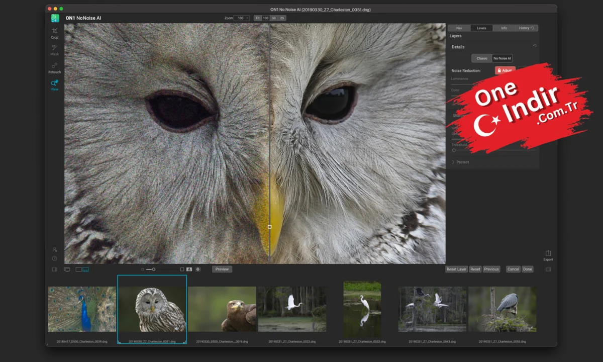Set zoom preset to 100
The image size is (603, 362).
(266, 18)
